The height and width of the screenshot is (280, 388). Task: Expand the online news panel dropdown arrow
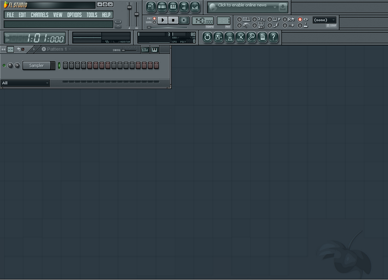275,7
